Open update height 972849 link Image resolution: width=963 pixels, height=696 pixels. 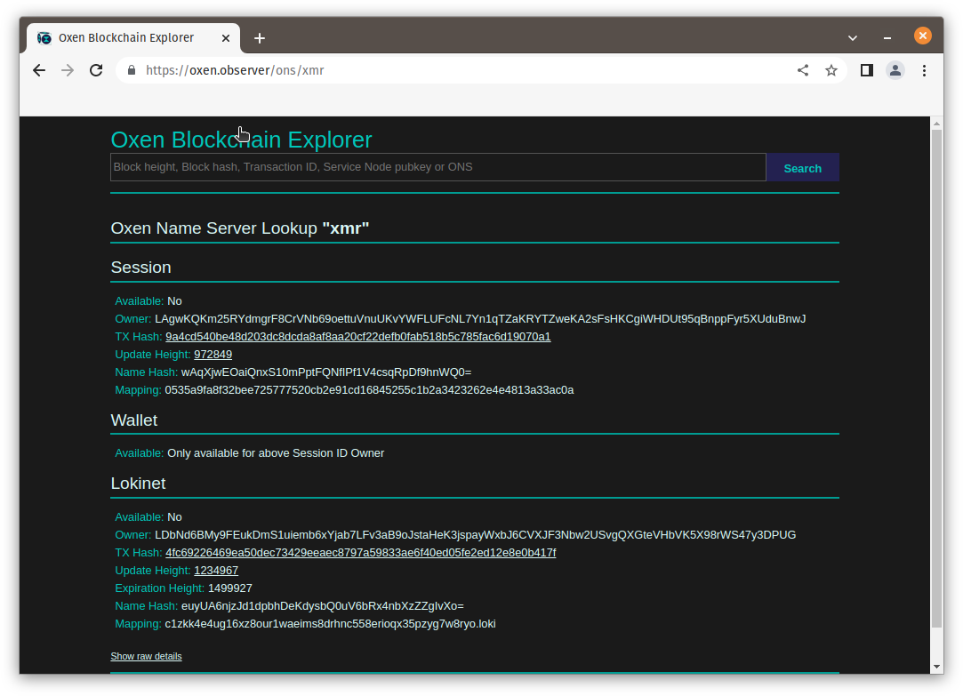click(213, 354)
